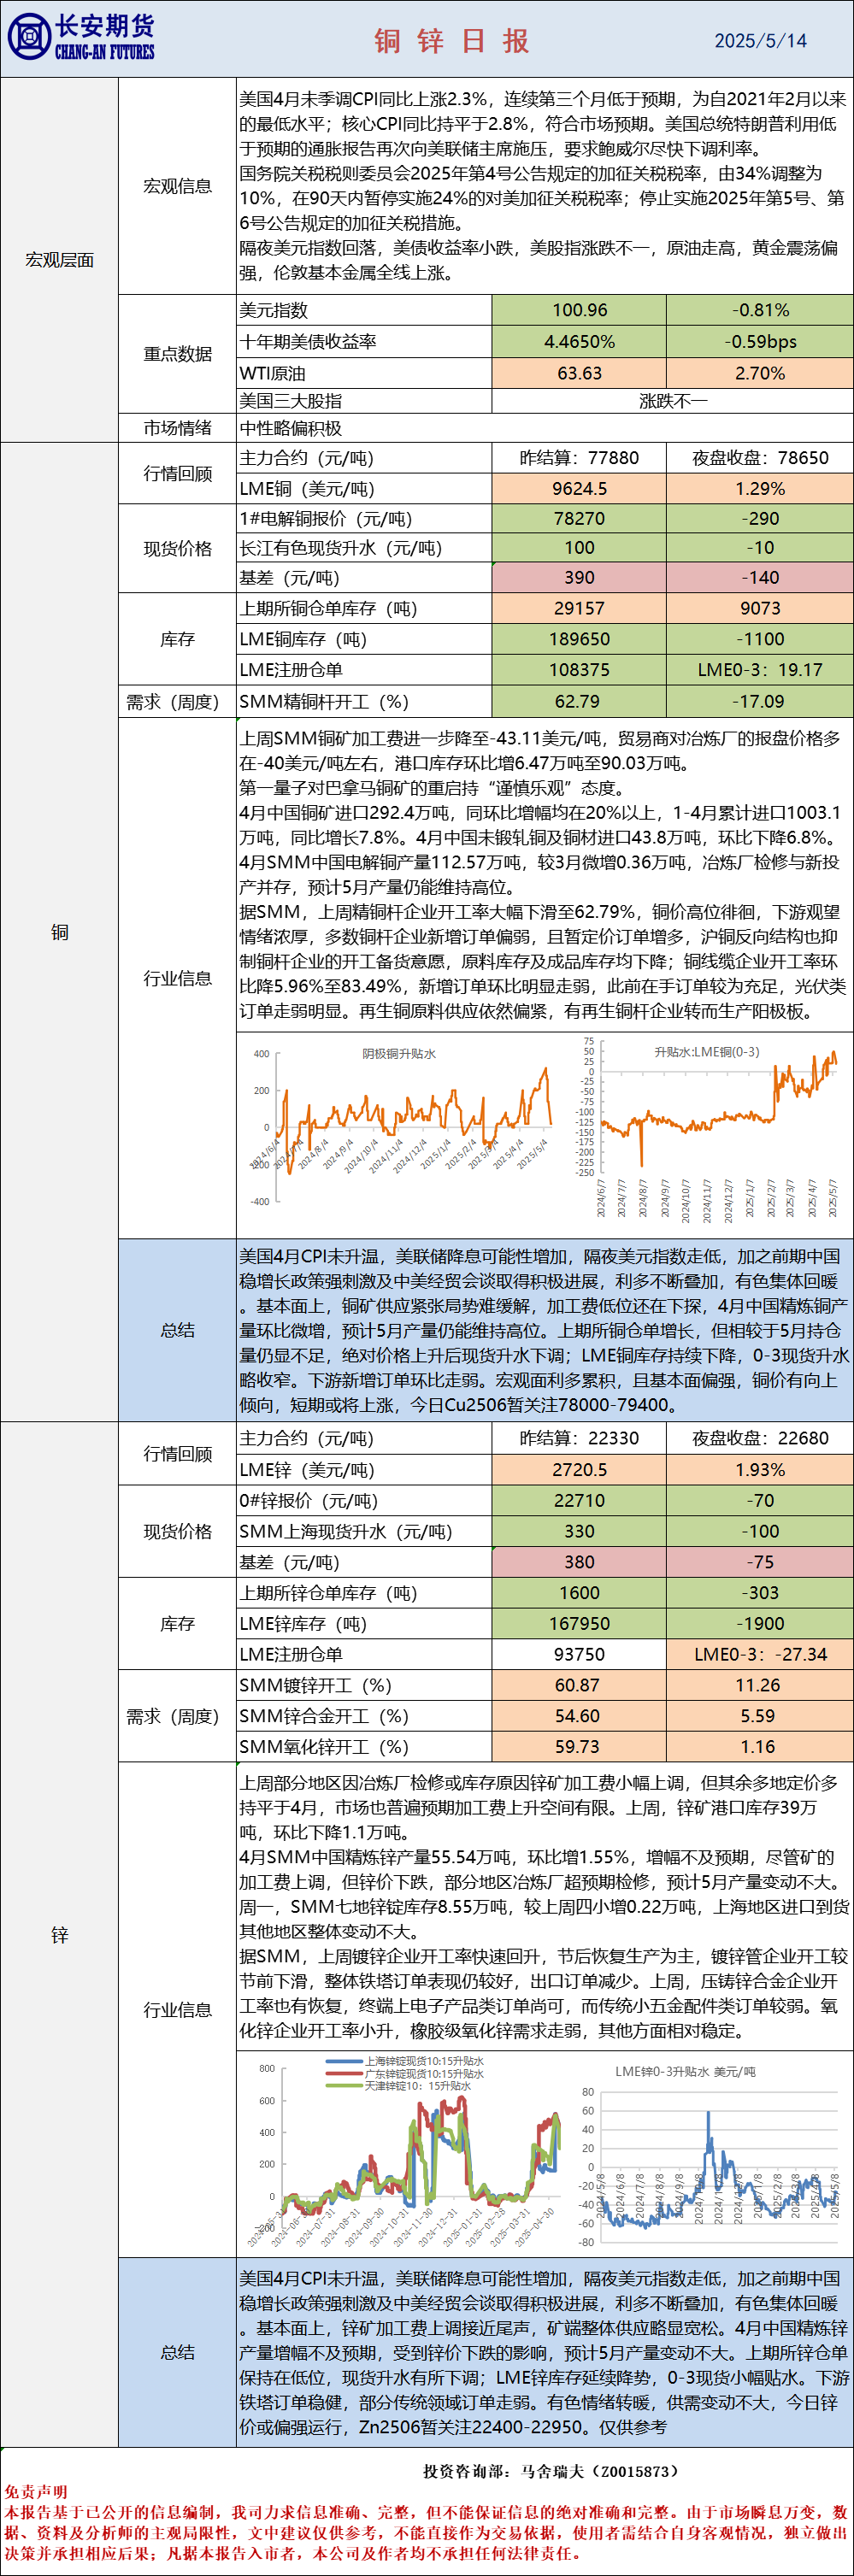Click the -290 change for 电解铜报价
854x2576 pixels.
coord(760,519)
